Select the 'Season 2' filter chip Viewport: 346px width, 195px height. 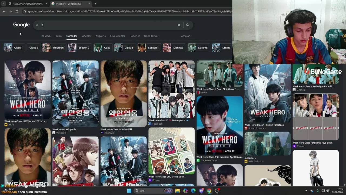(x=80, y=48)
